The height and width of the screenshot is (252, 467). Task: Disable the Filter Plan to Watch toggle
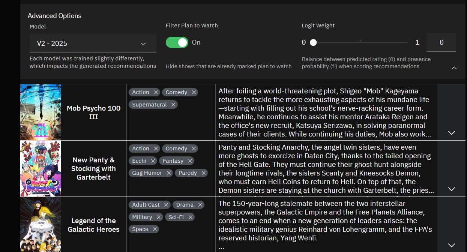pos(177,42)
